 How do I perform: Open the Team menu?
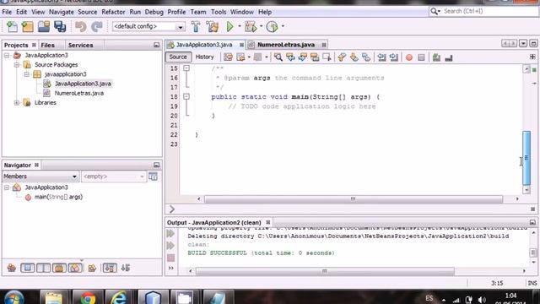198,12
